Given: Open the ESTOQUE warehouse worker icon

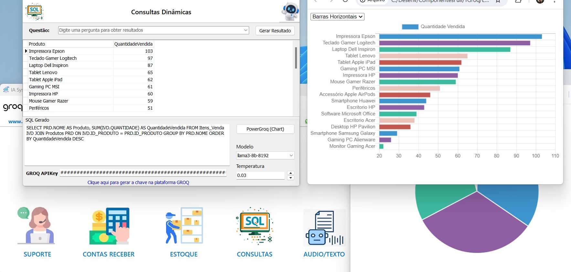Looking at the screenshot, I should (184, 225).
